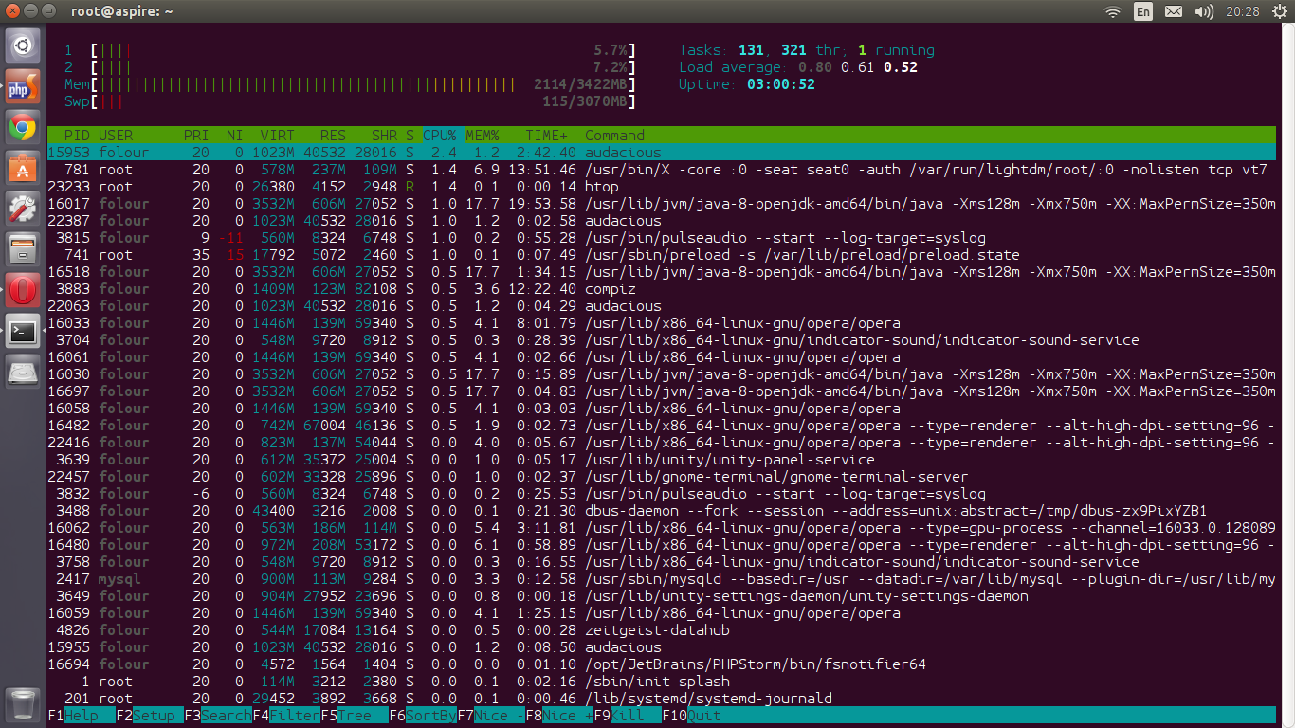Open the Ubuntu Dash search button

pyautogui.click(x=23, y=45)
